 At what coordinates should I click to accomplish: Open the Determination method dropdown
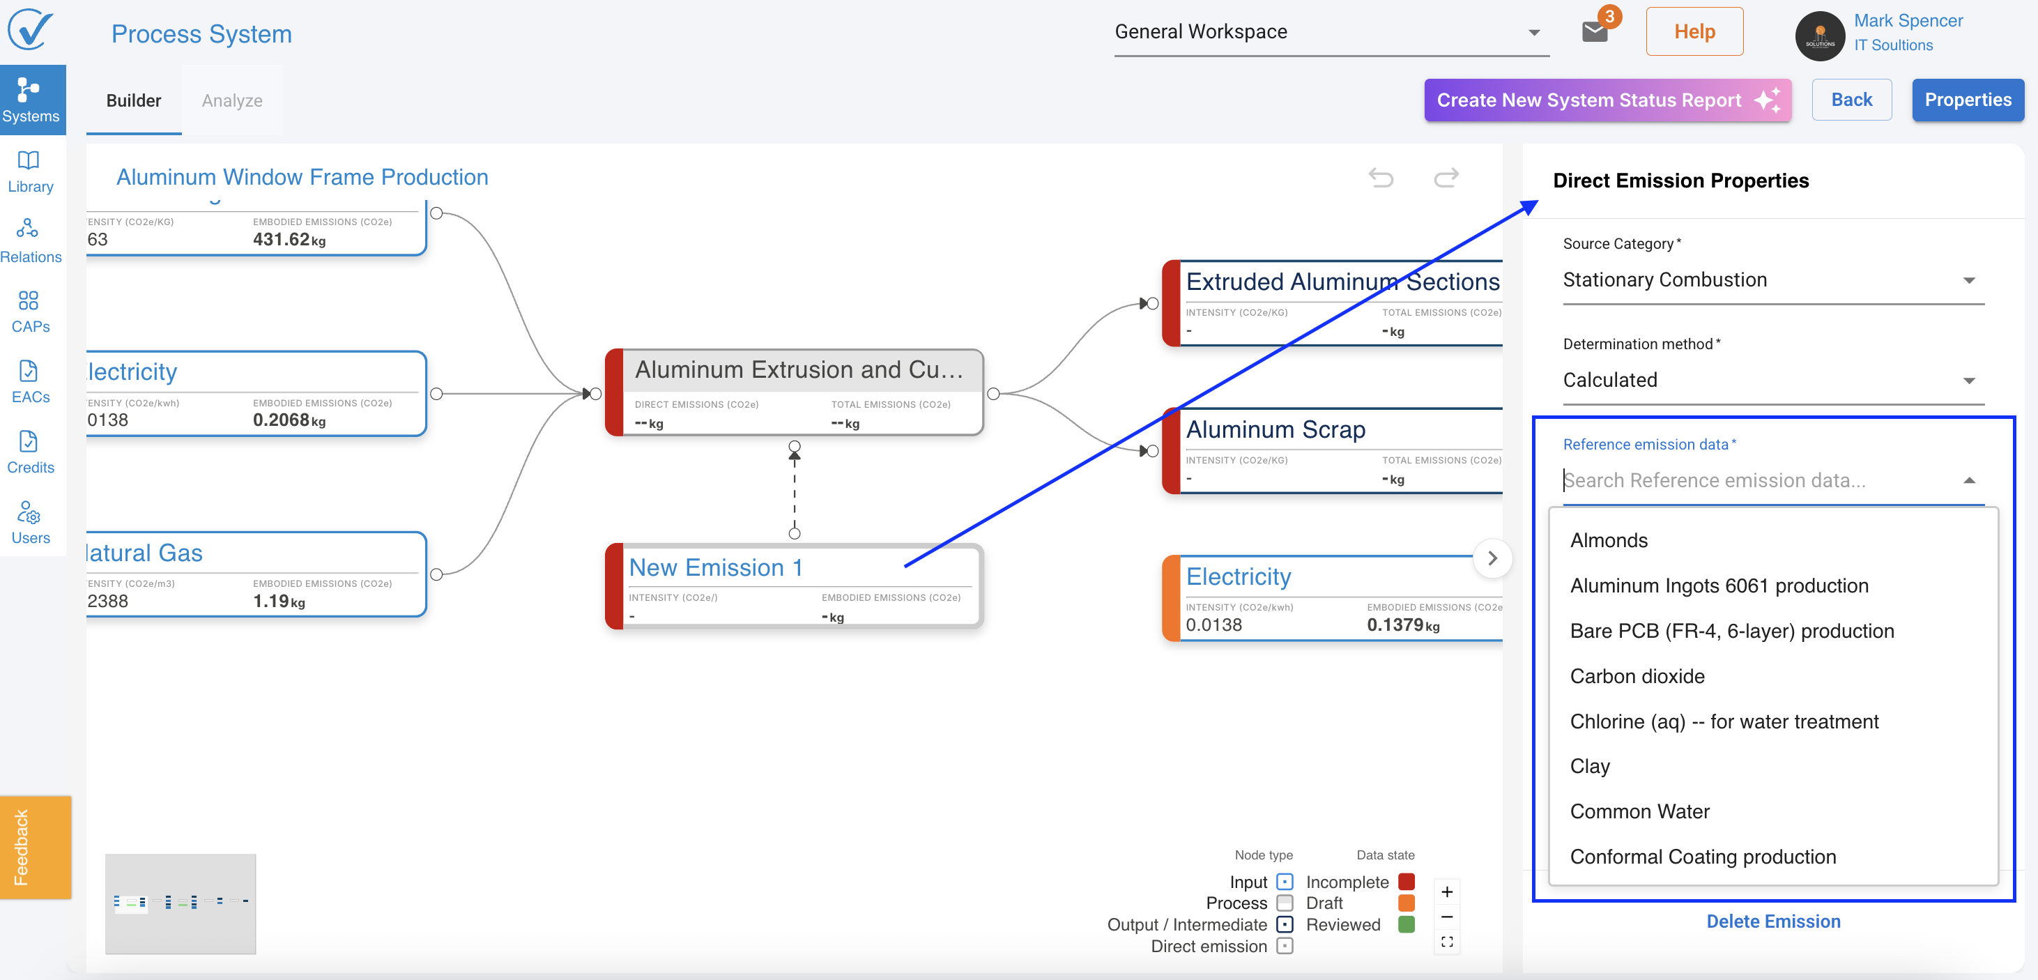(1772, 381)
